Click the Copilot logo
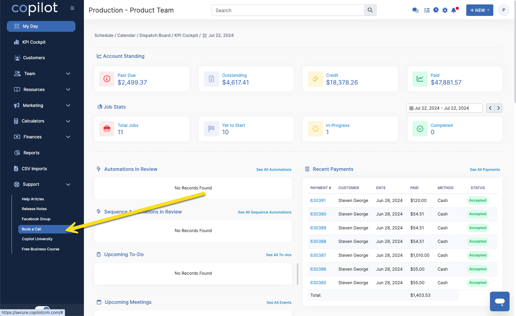 pyautogui.click(x=35, y=8)
